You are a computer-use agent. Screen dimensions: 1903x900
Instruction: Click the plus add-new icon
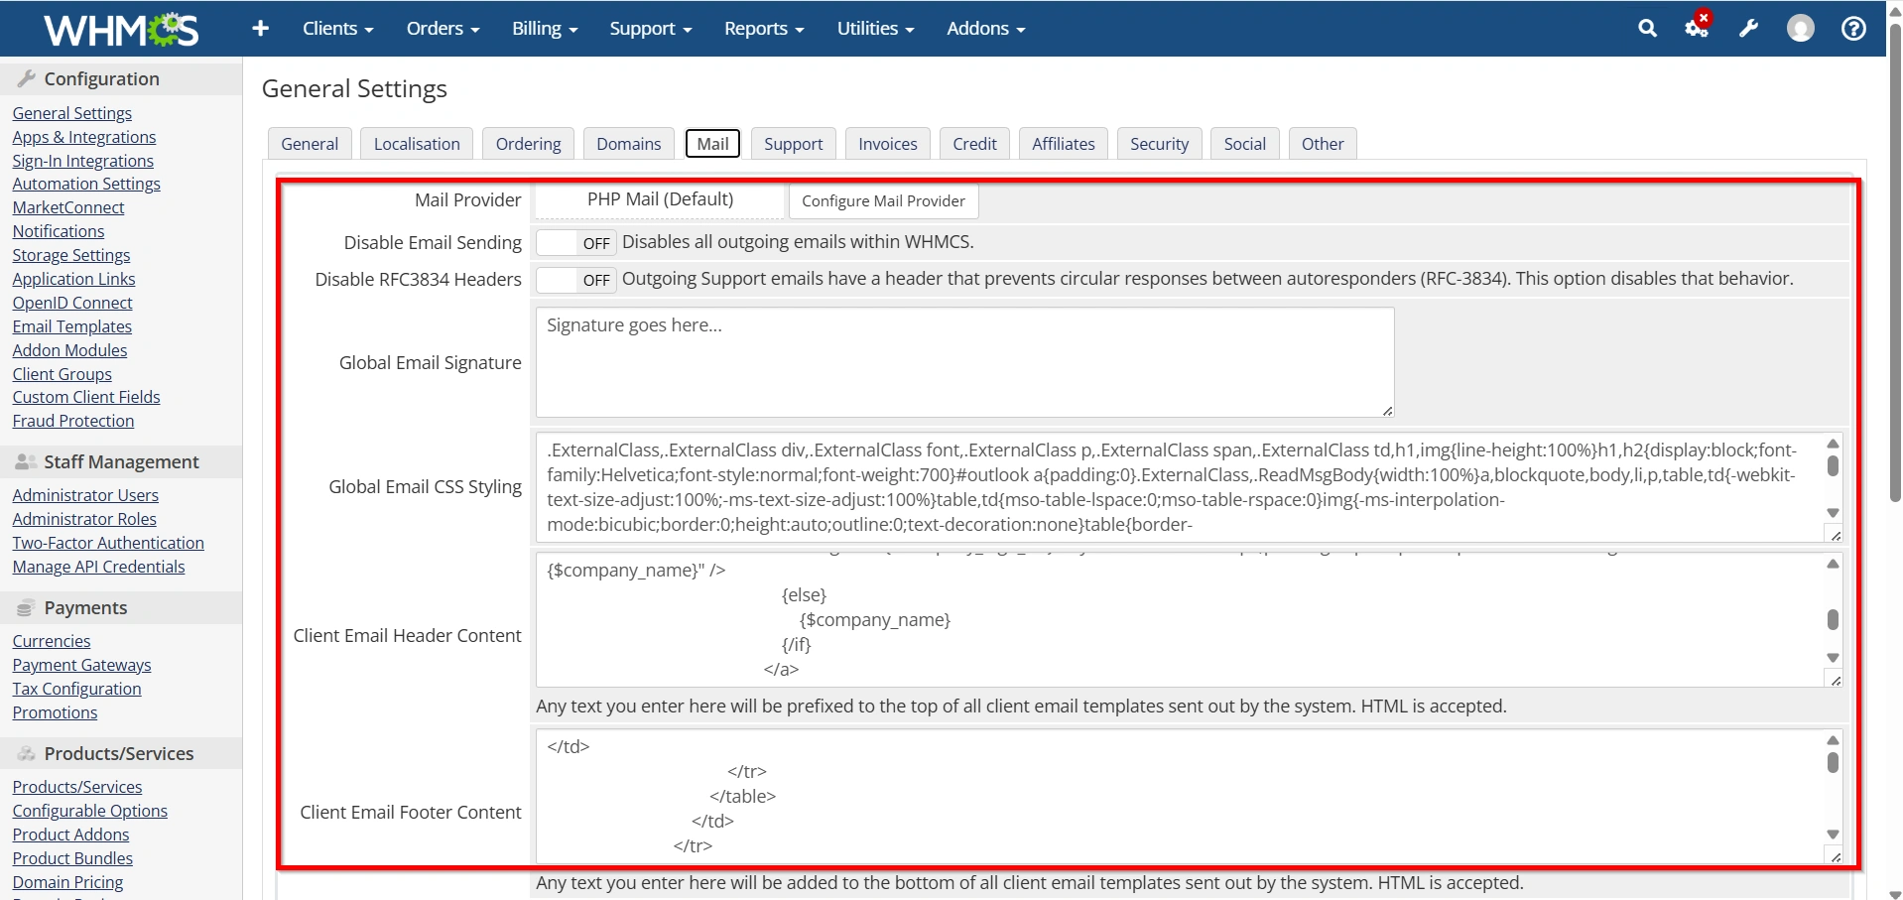click(260, 29)
